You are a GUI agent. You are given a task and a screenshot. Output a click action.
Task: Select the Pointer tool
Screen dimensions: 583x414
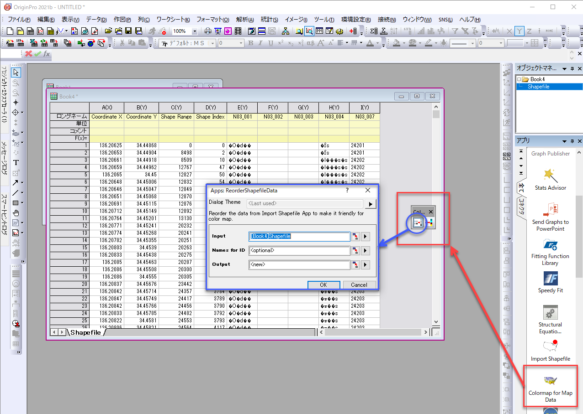(16, 72)
